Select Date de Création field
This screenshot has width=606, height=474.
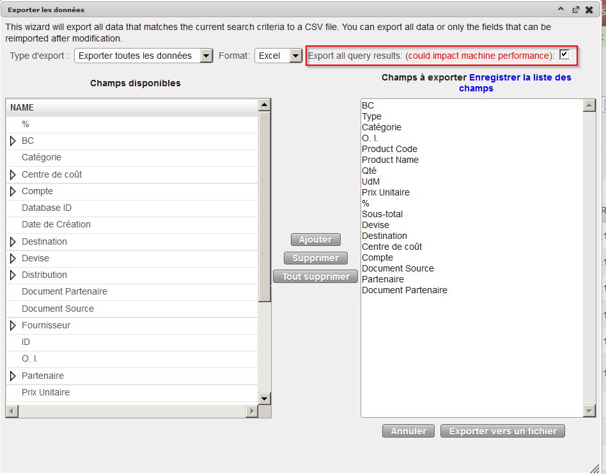tap(132, 224)
